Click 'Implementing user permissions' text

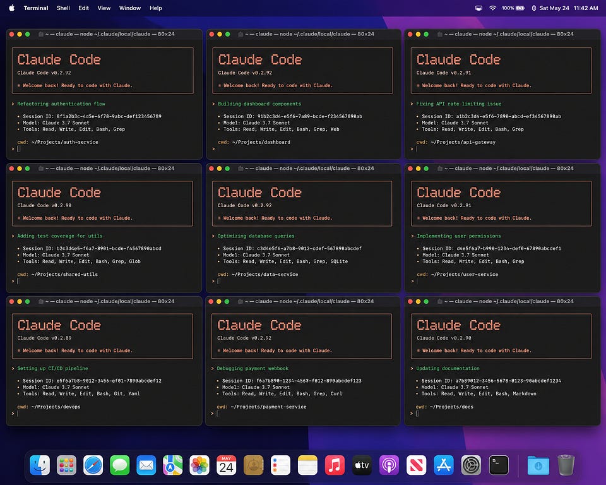(459, 236)
